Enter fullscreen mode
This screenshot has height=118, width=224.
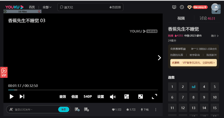point(154,97)
